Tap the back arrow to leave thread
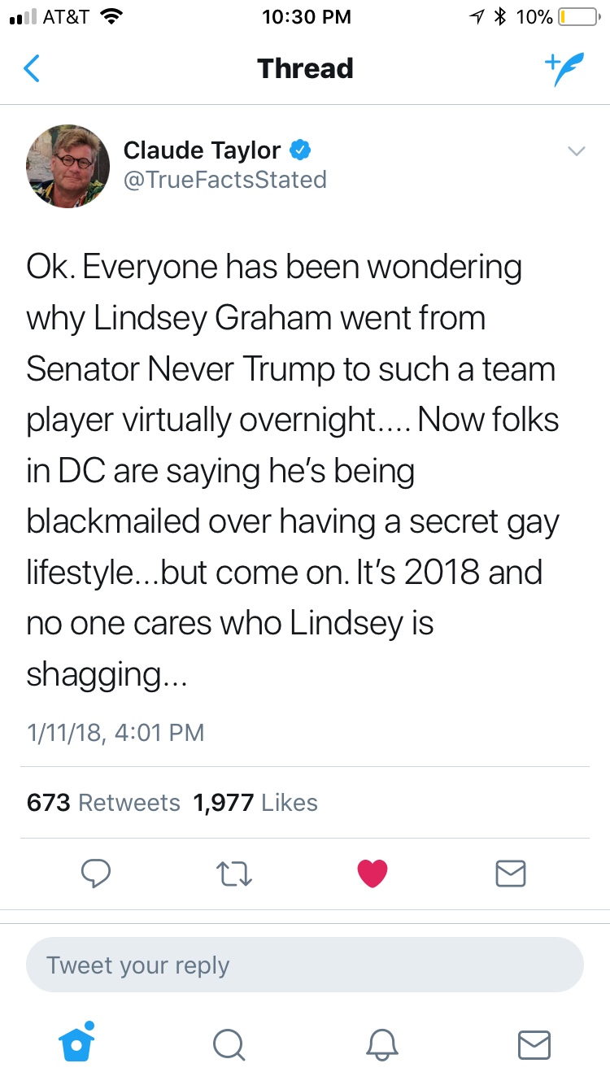This screenshot has width=610, height=1085. (32, 69)
